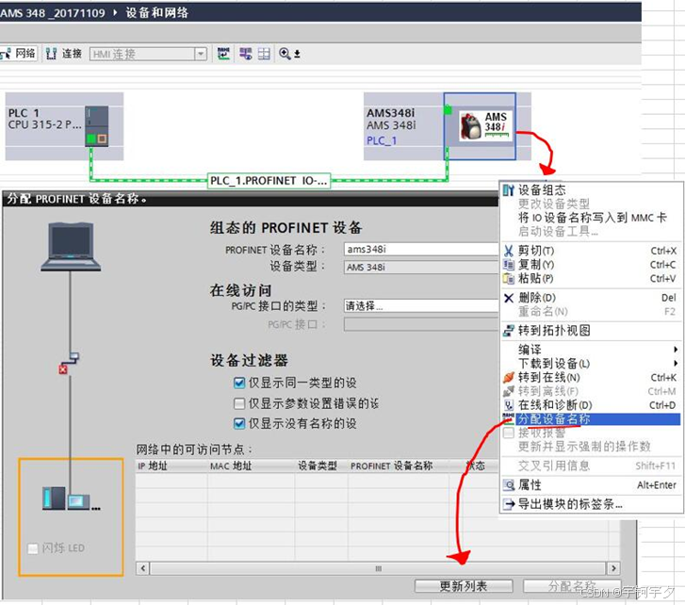Viewport: 685px width, 605px height.
Task: Click the device station icon above 闪烁 LED
Action: [72, 499]
